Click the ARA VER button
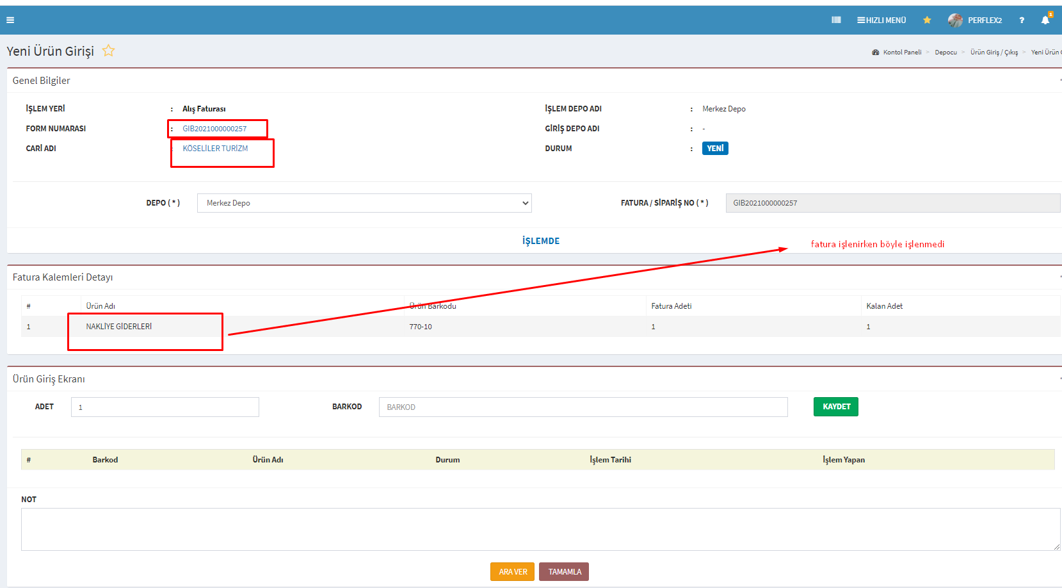The height and width of the screenshot is (588, 1062). click(x=513, y=572)
